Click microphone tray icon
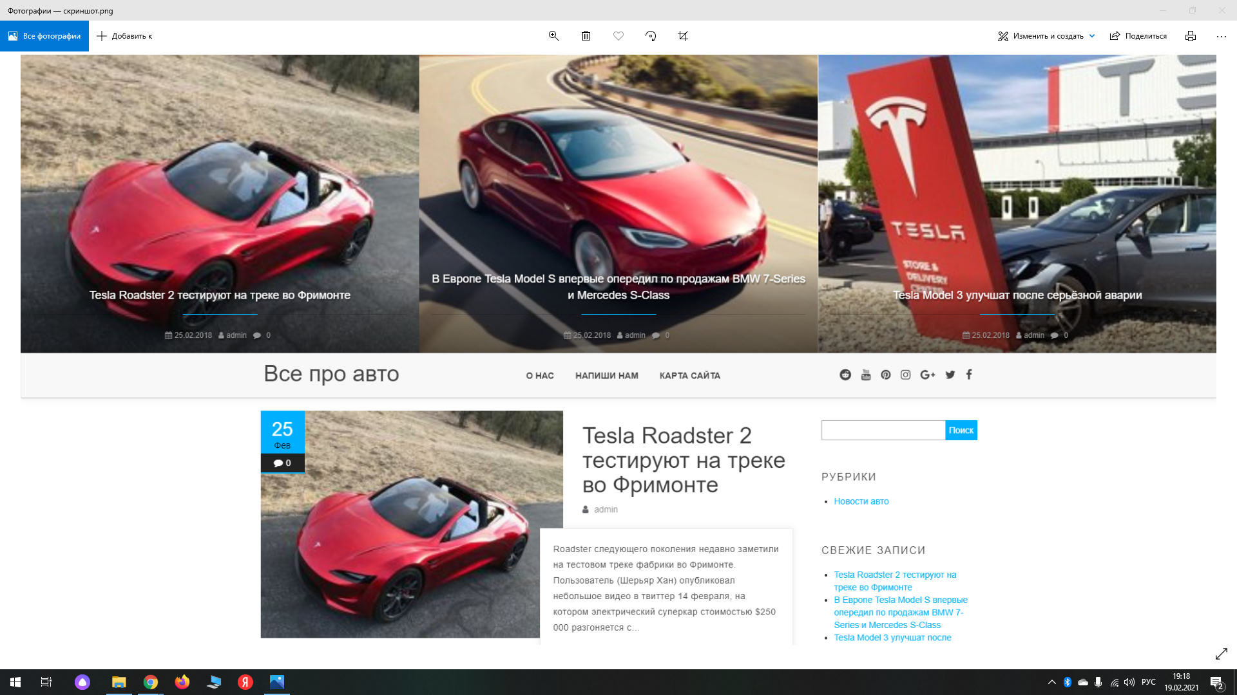Image resolution: width=1237 pixels, height=695 pixels. point(1098,682)
